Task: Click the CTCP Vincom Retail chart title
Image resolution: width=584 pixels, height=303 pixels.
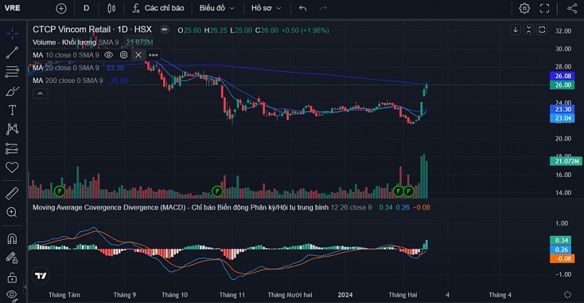Action: [92, 29]
